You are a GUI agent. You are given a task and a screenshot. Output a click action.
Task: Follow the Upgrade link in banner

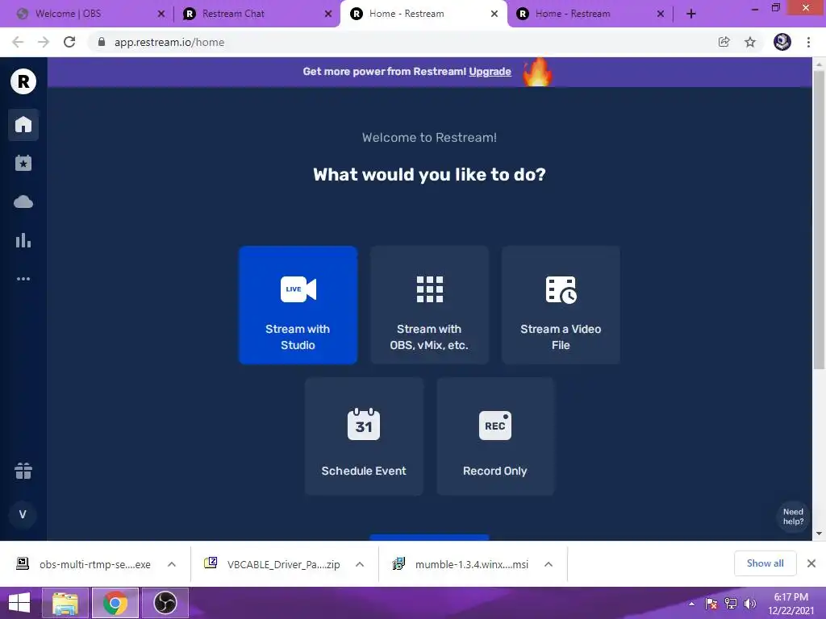tap(490, 72)
